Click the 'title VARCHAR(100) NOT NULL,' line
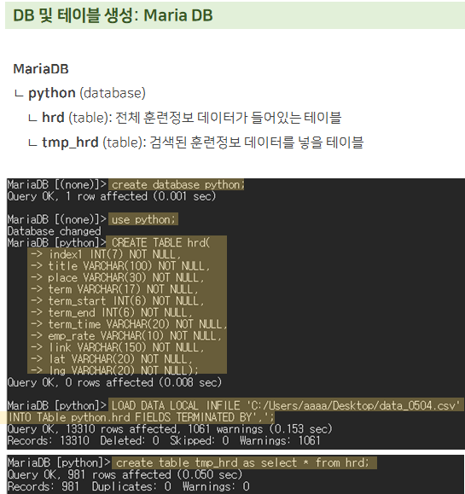The width and height of the screenshot is (465, 494). (x=129, y=266)
